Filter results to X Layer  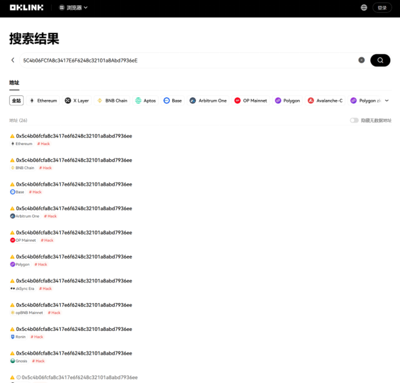click(x=77, y=101)
